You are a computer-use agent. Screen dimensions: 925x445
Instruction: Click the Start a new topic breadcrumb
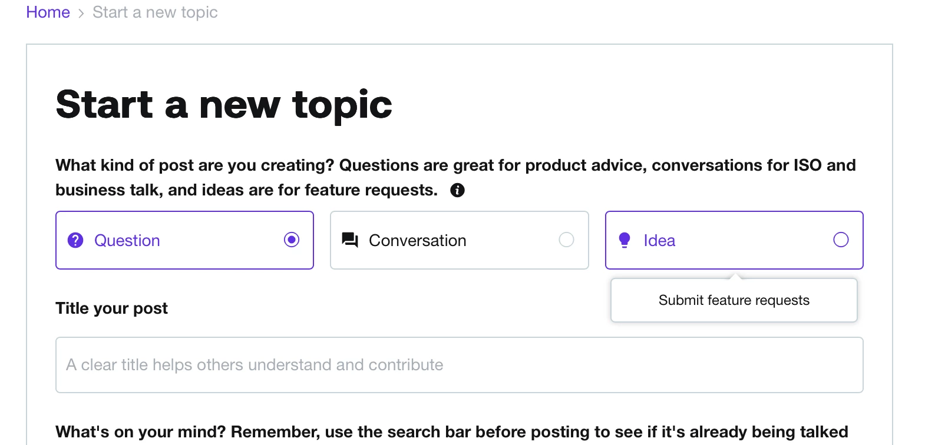[x=155, y=12]
